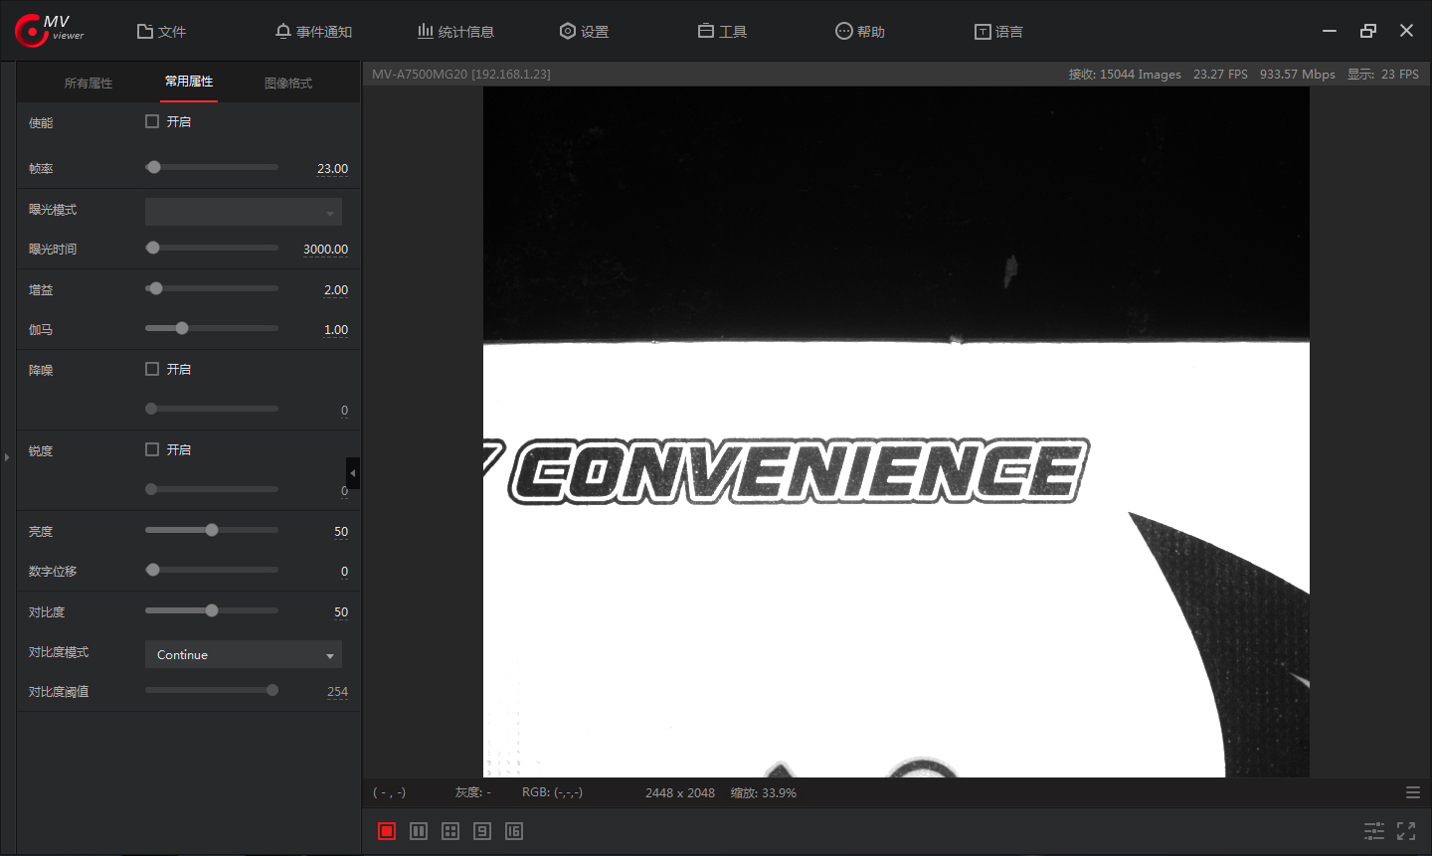The height and width of the screenshot is (856, 1432).
Task: Select the nine-pane layout icon
Action: (x=482, y=831)
